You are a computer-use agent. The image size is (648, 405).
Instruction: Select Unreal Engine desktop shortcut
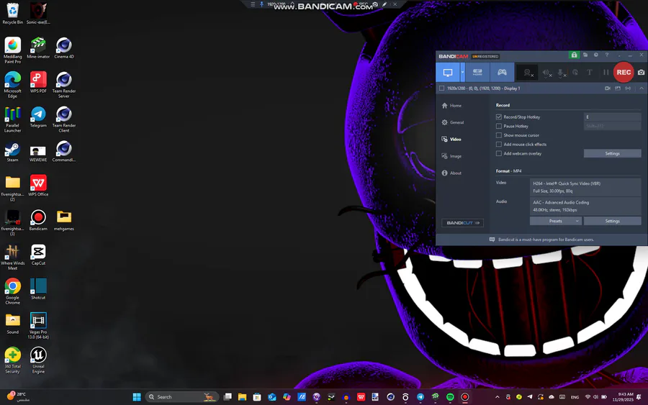(x=38, y=360)
